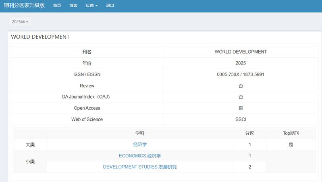Select the WORLD DEVELOPMENT value in 刊名 row
322x182 pixels.
coord(241,52)
